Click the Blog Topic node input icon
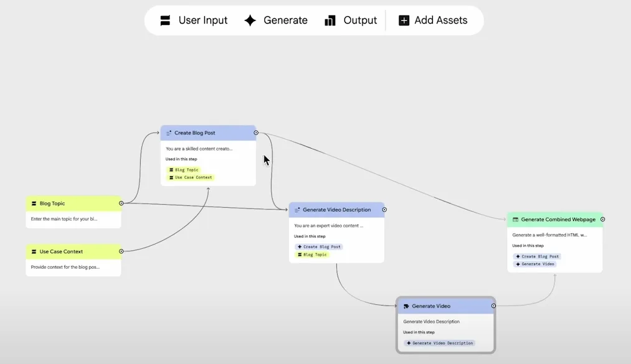 (x=34, y=203)
